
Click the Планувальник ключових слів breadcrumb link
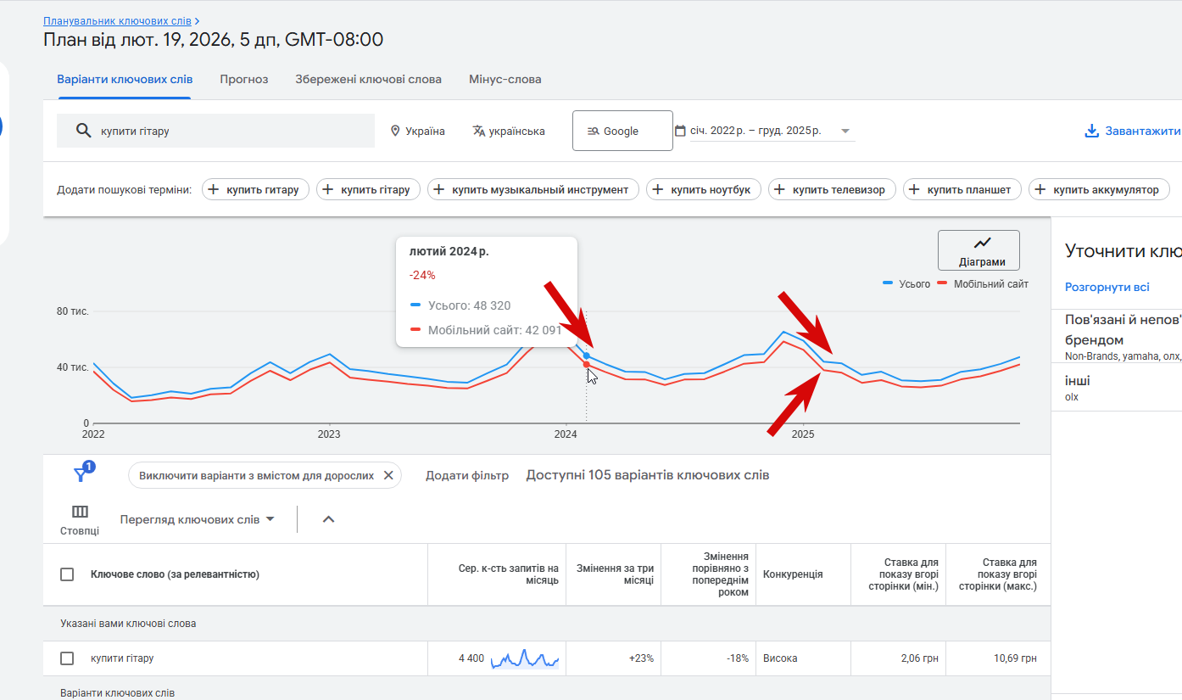(117, 20)
